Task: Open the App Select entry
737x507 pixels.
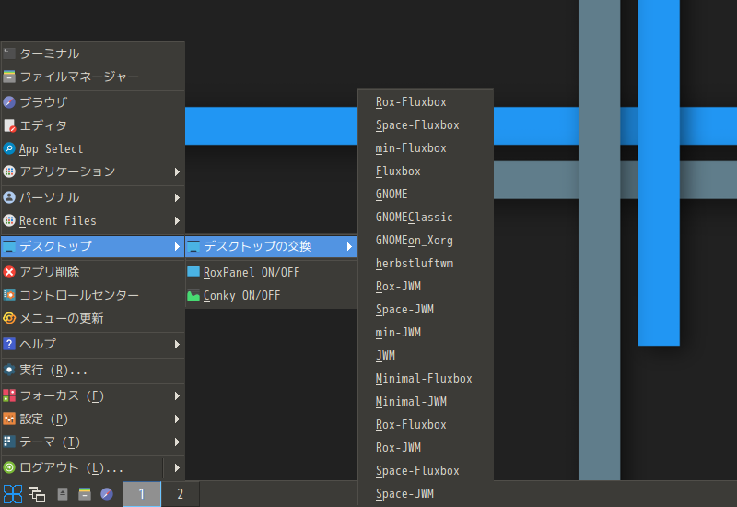Action: [93, 148]
